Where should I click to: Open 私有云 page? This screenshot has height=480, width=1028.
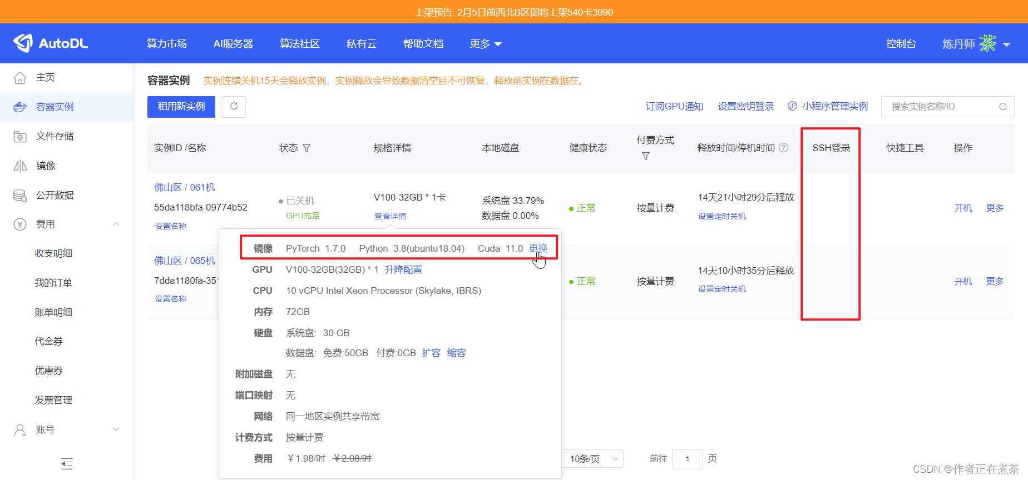[362, 44]
